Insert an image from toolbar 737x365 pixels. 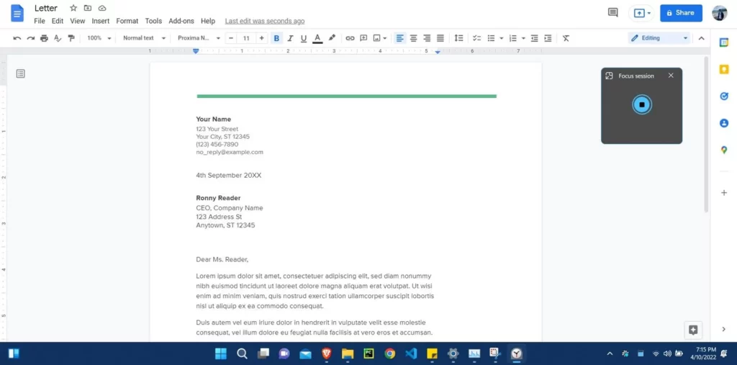click(376, 38)
